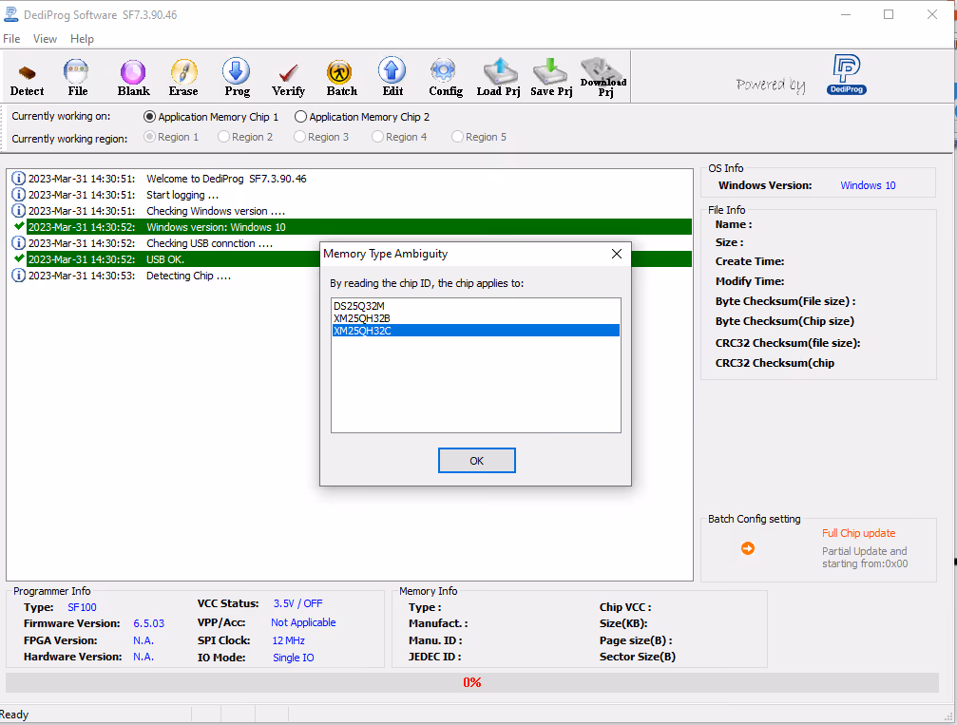957x725 pixels.
Task: Click the Download Prj icon
Action: tap(603, 78)
